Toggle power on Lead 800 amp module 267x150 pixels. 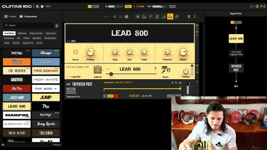tap(197, 25)
